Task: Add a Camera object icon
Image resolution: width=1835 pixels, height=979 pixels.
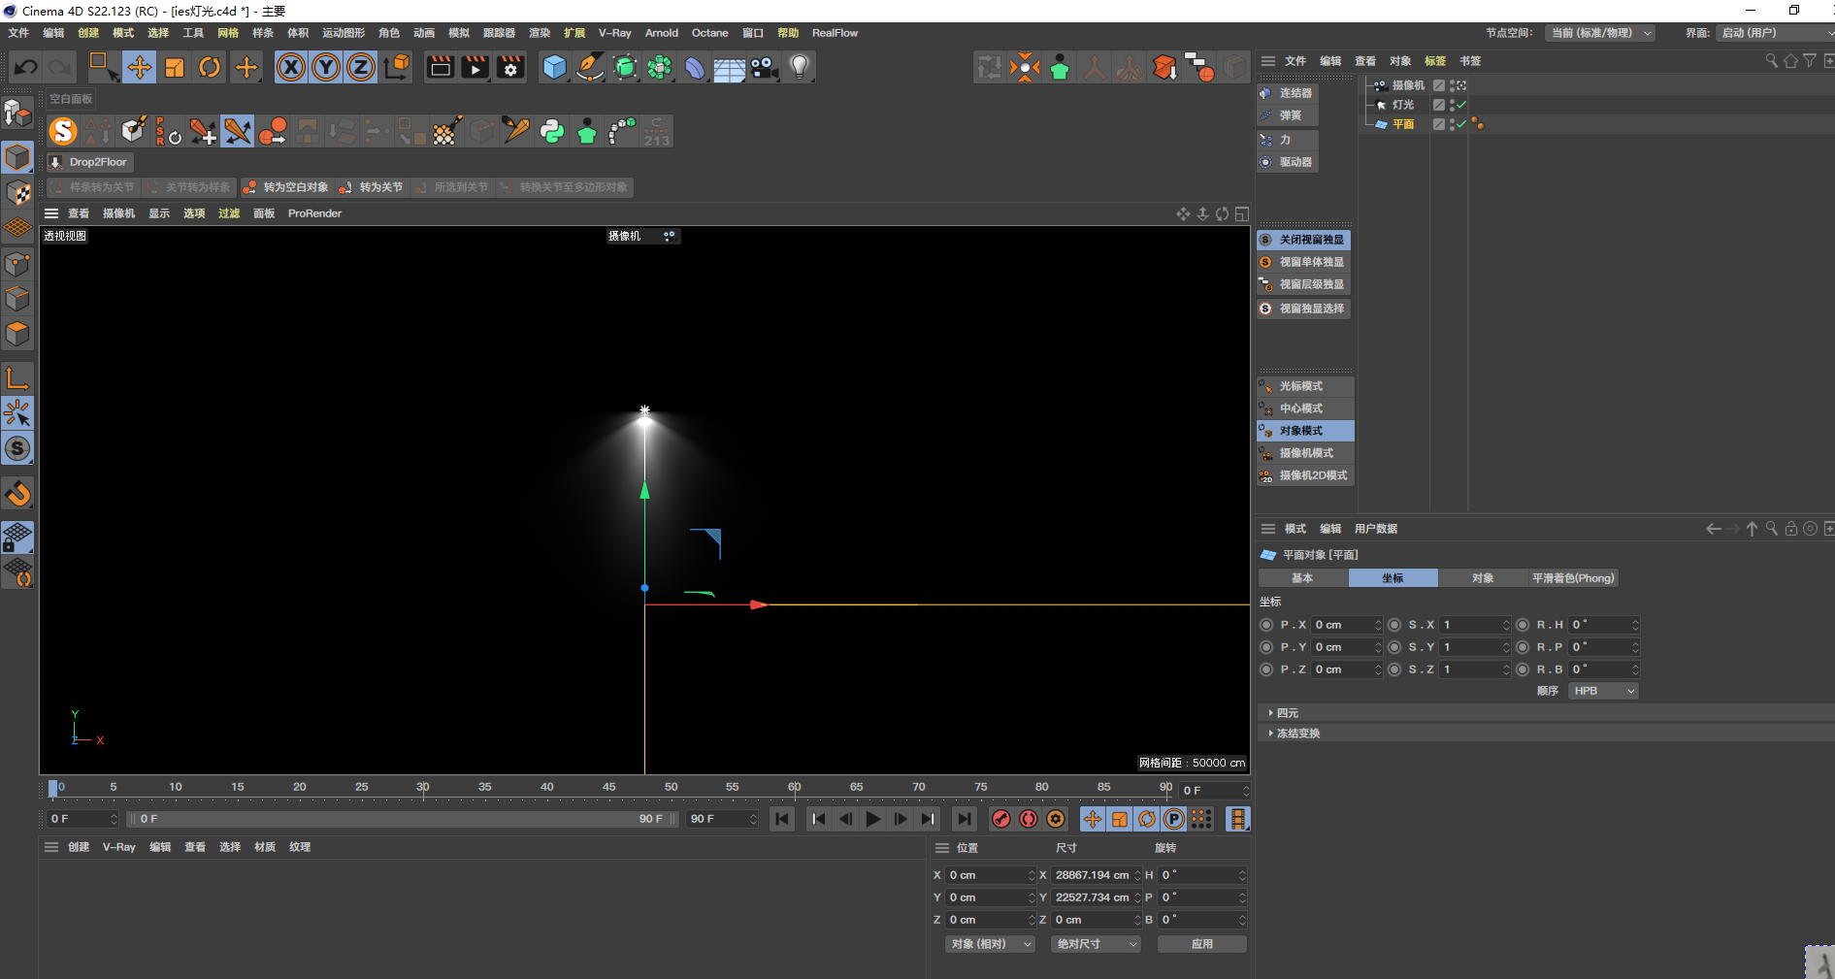Action: tap(764, 67)
